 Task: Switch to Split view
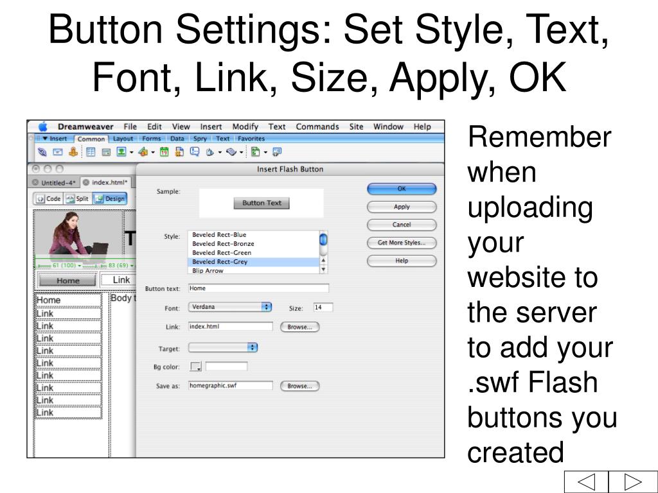tap(78, 199)
